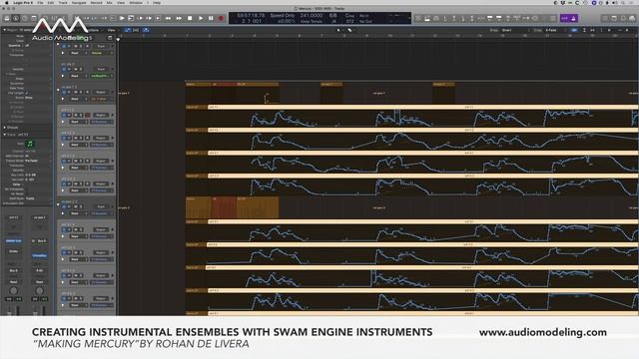The height and width of the screenshot is (359, 639).
Task: Select the left-click pointer tool menu
Action: (338, 30)
